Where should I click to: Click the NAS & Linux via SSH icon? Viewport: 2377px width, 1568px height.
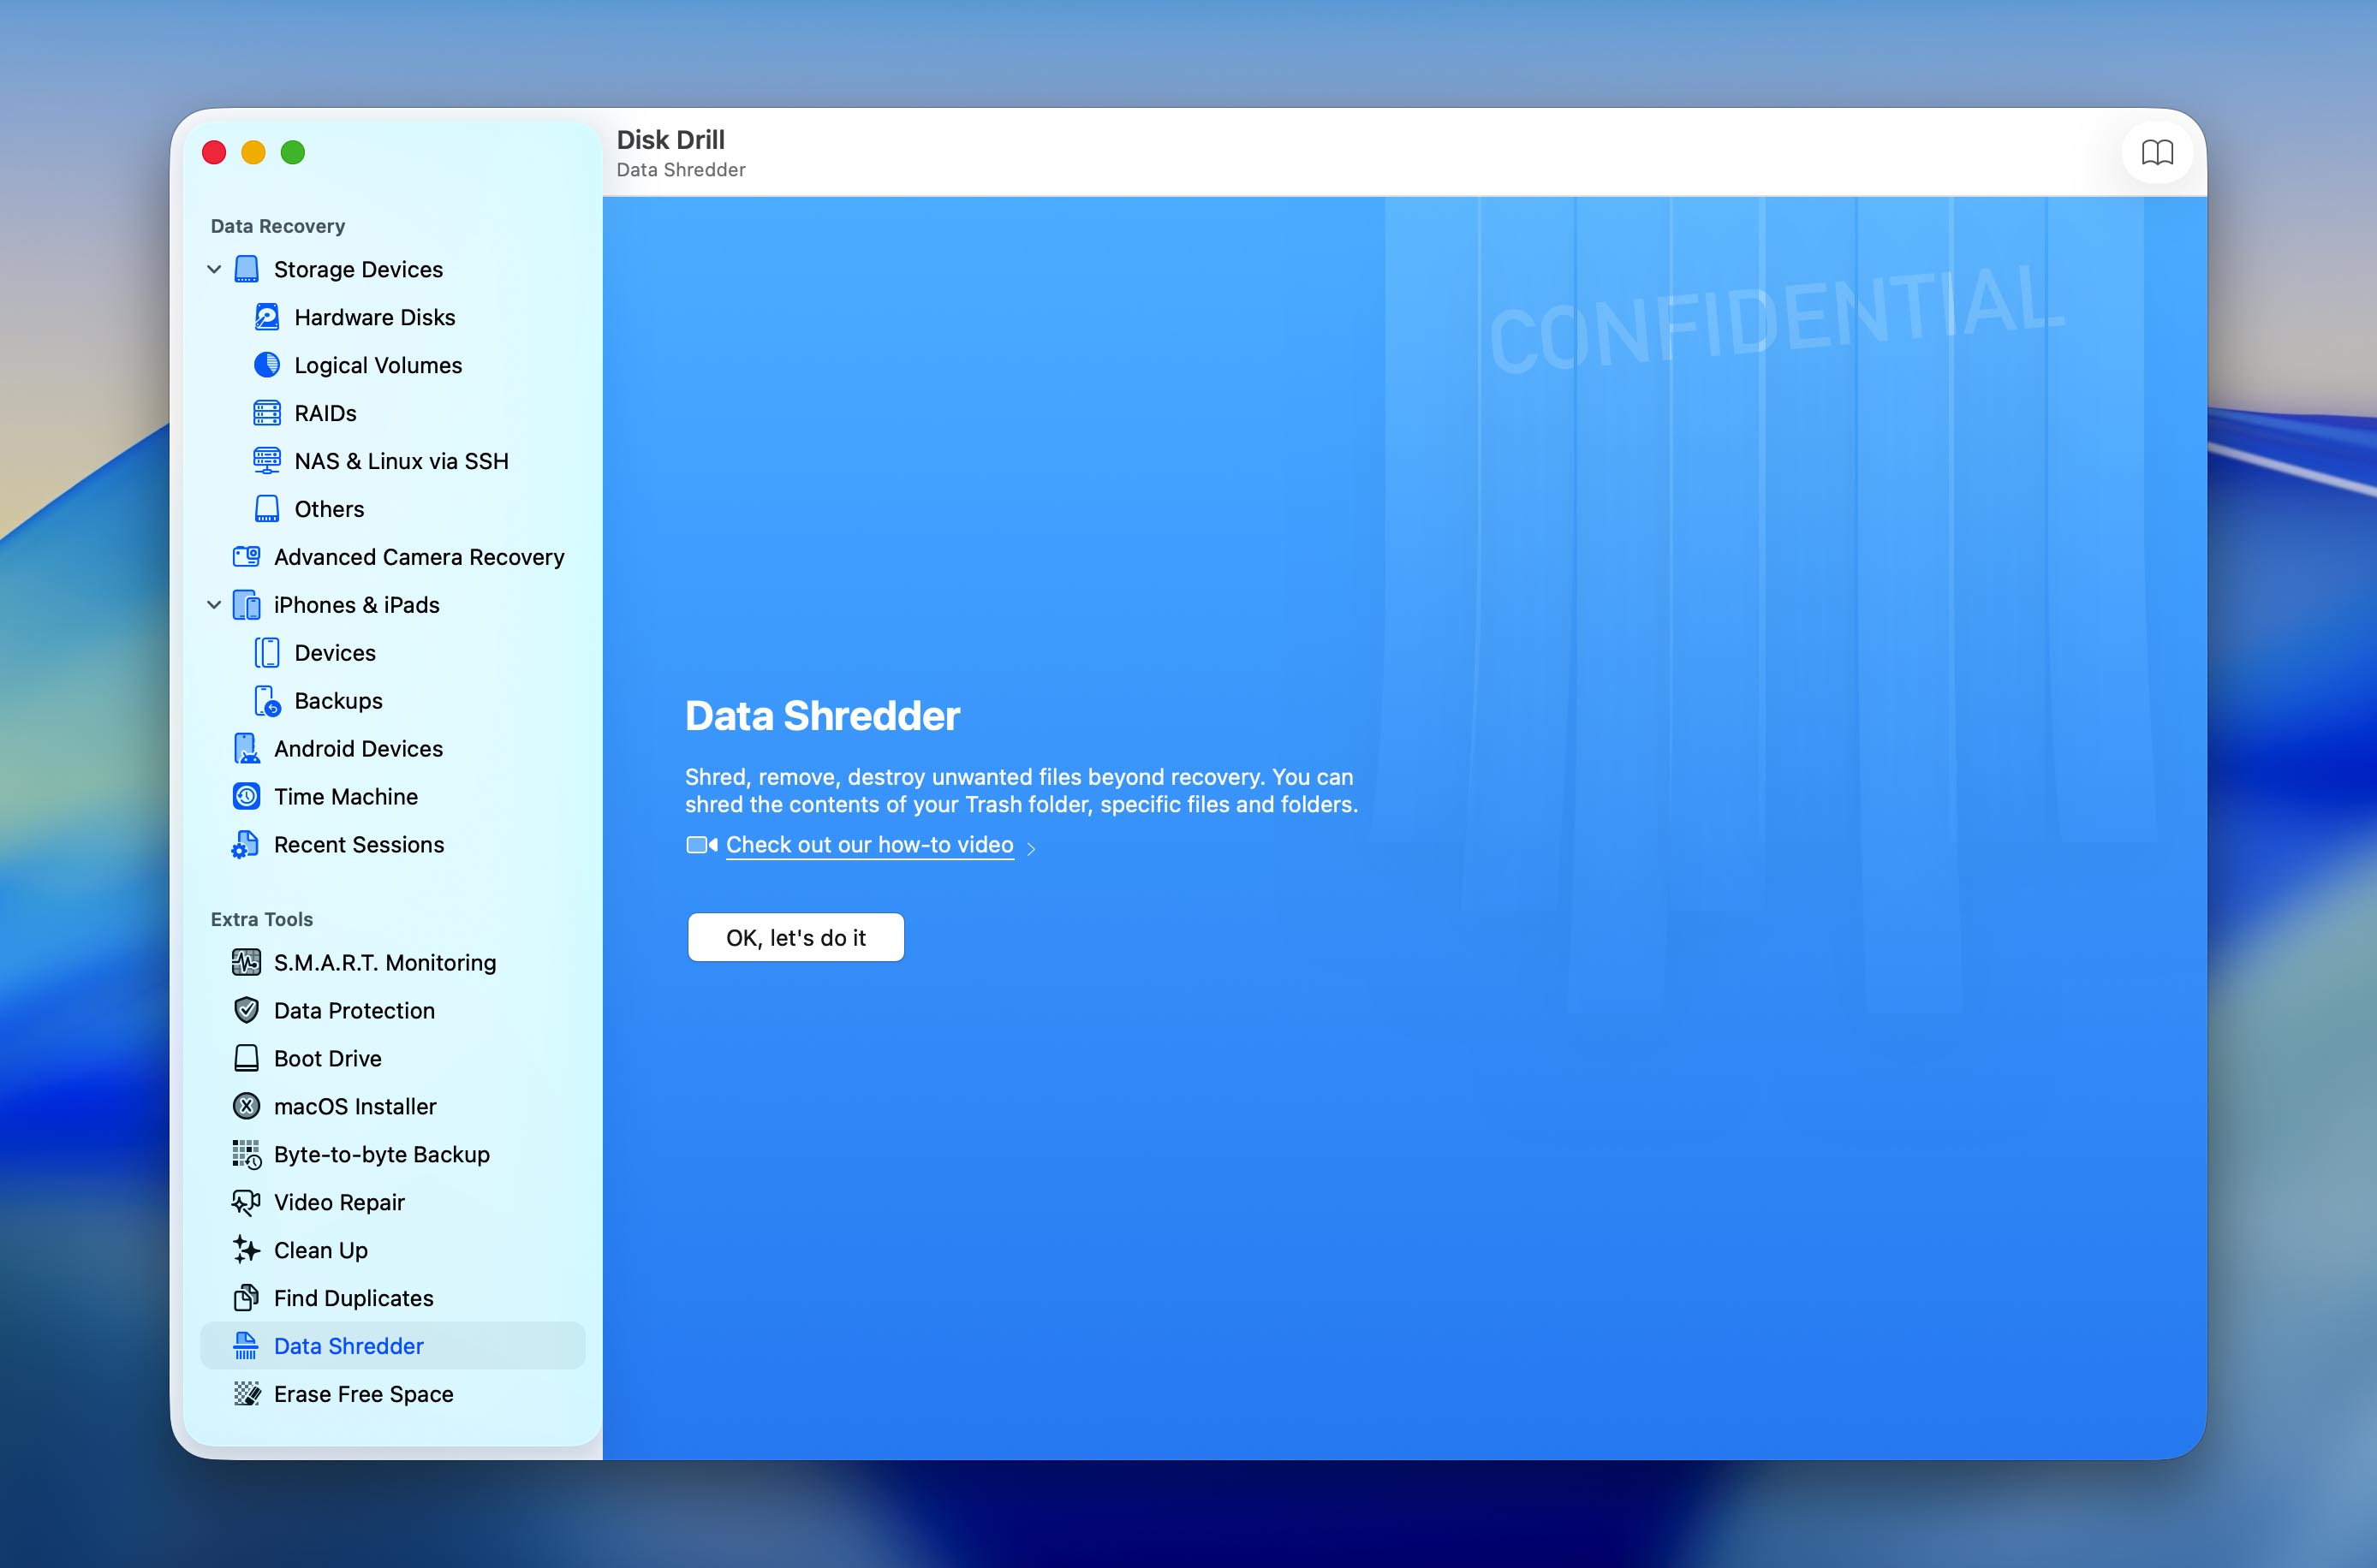pos(267,460)
